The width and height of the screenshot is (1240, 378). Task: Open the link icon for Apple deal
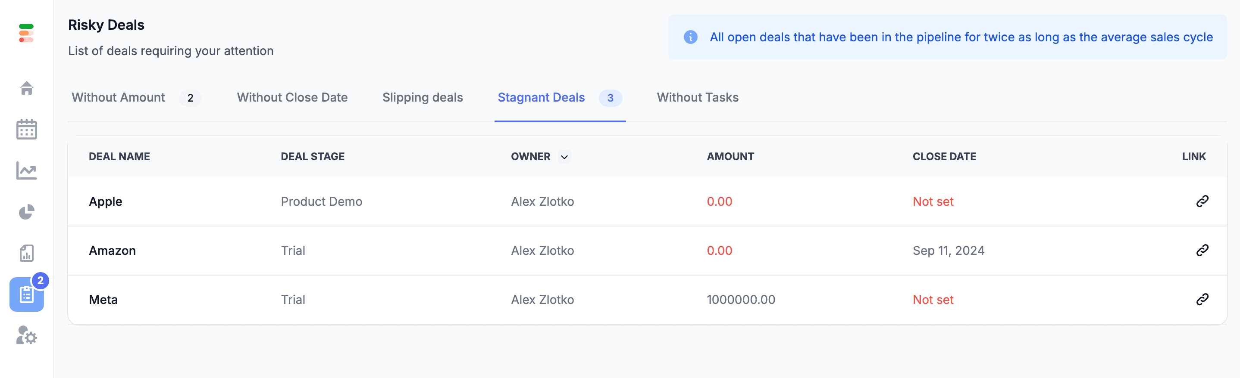[1202, 201]
